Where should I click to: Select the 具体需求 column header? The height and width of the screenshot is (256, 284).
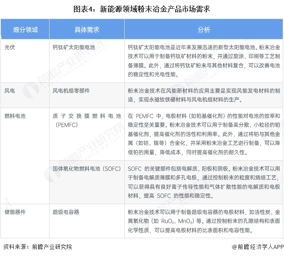[87, 29]
